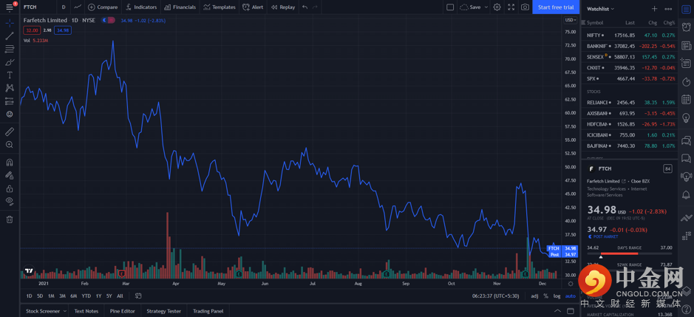Select the ruler measure tool
The width and height of the screenshot is (694, 317).
pos(10,132)
